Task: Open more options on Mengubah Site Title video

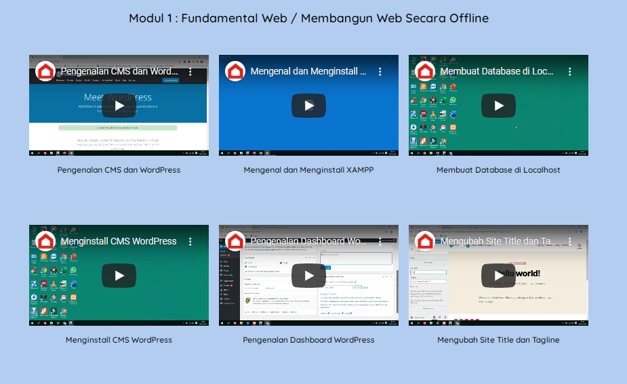Action: (570, 242)
